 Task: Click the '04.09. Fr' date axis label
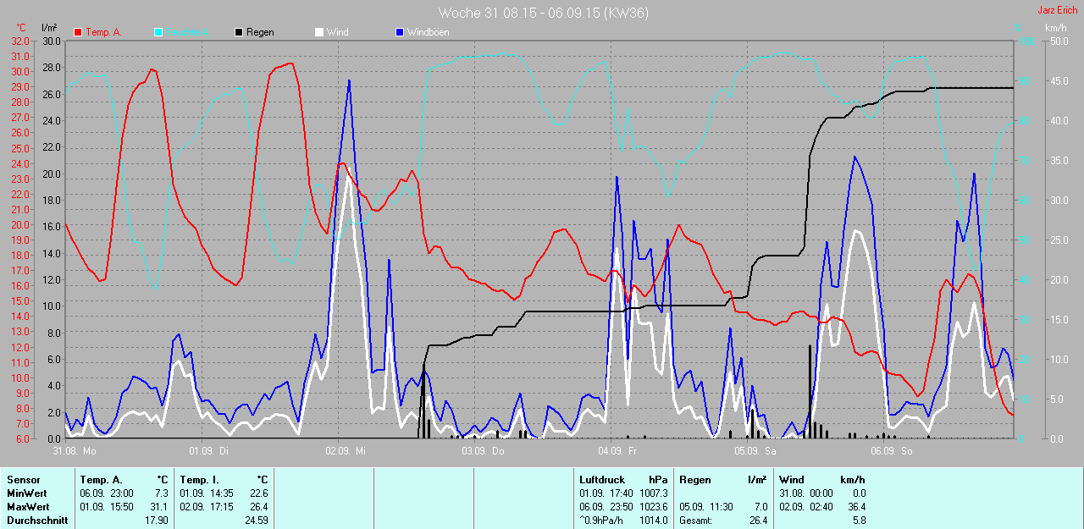coord(617,451)
